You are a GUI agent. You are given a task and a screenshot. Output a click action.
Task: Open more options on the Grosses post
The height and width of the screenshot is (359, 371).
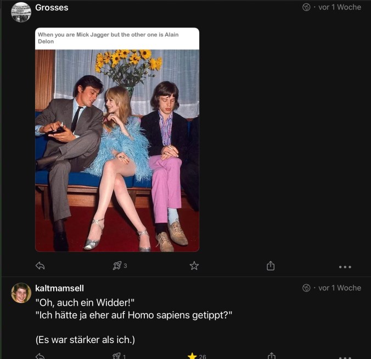coord(345,267)
